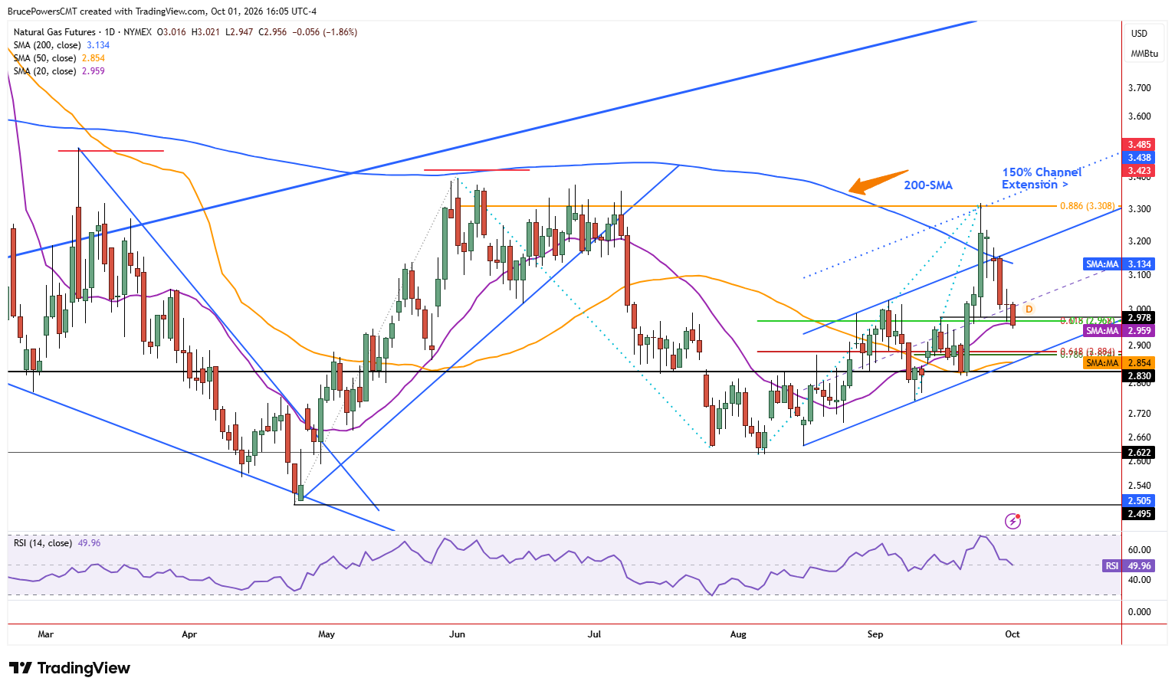Viewport: 1175px width, 691px height.
Task: Click the orange D marker beside the latest candle
Action: 1029,309
